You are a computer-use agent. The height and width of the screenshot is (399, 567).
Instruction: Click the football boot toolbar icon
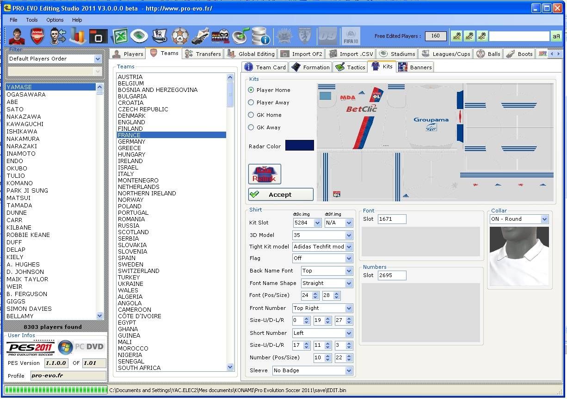coord(200,36)
